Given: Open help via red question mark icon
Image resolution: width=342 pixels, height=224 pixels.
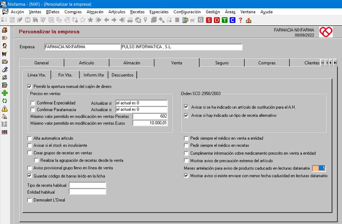Looking at the screenshot, I should (x=240, y=20).
